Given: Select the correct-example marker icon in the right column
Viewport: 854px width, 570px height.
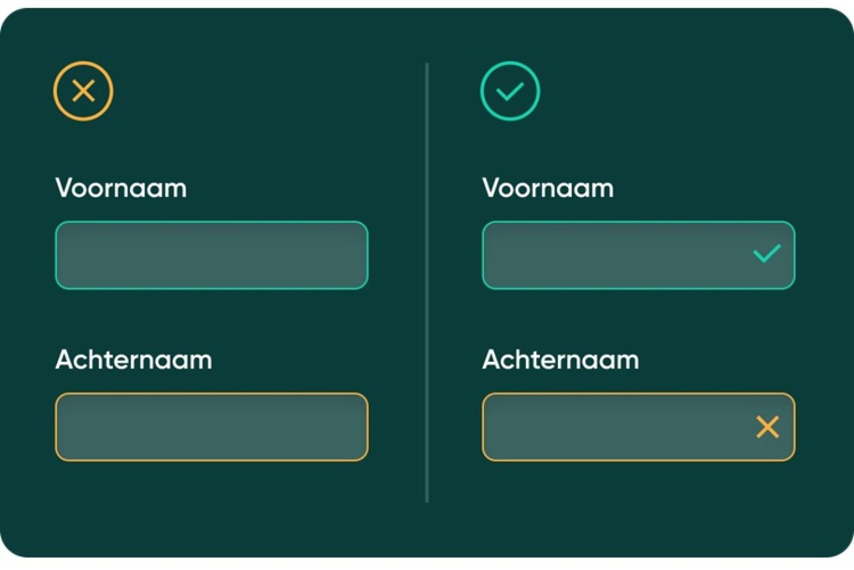Looking at the screenshot, I should pos(509,91).
